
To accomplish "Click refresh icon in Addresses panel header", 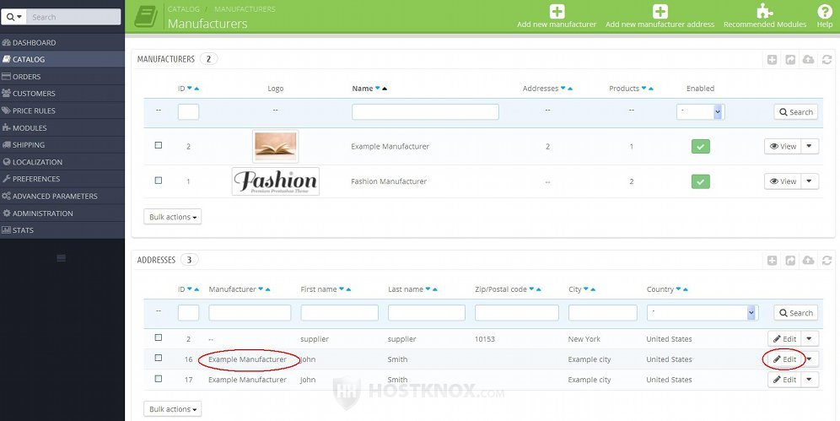I will coord(826,261).
